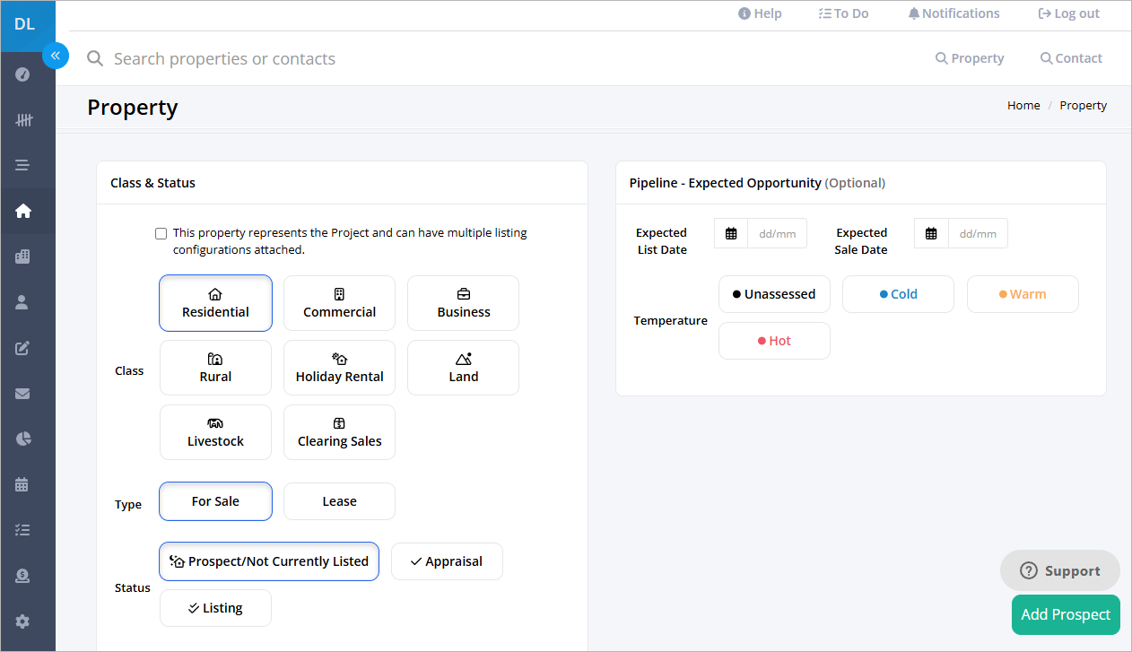Set status to Listing
The width and height of the screenshot is (1132, 652).
coord(215,608)
